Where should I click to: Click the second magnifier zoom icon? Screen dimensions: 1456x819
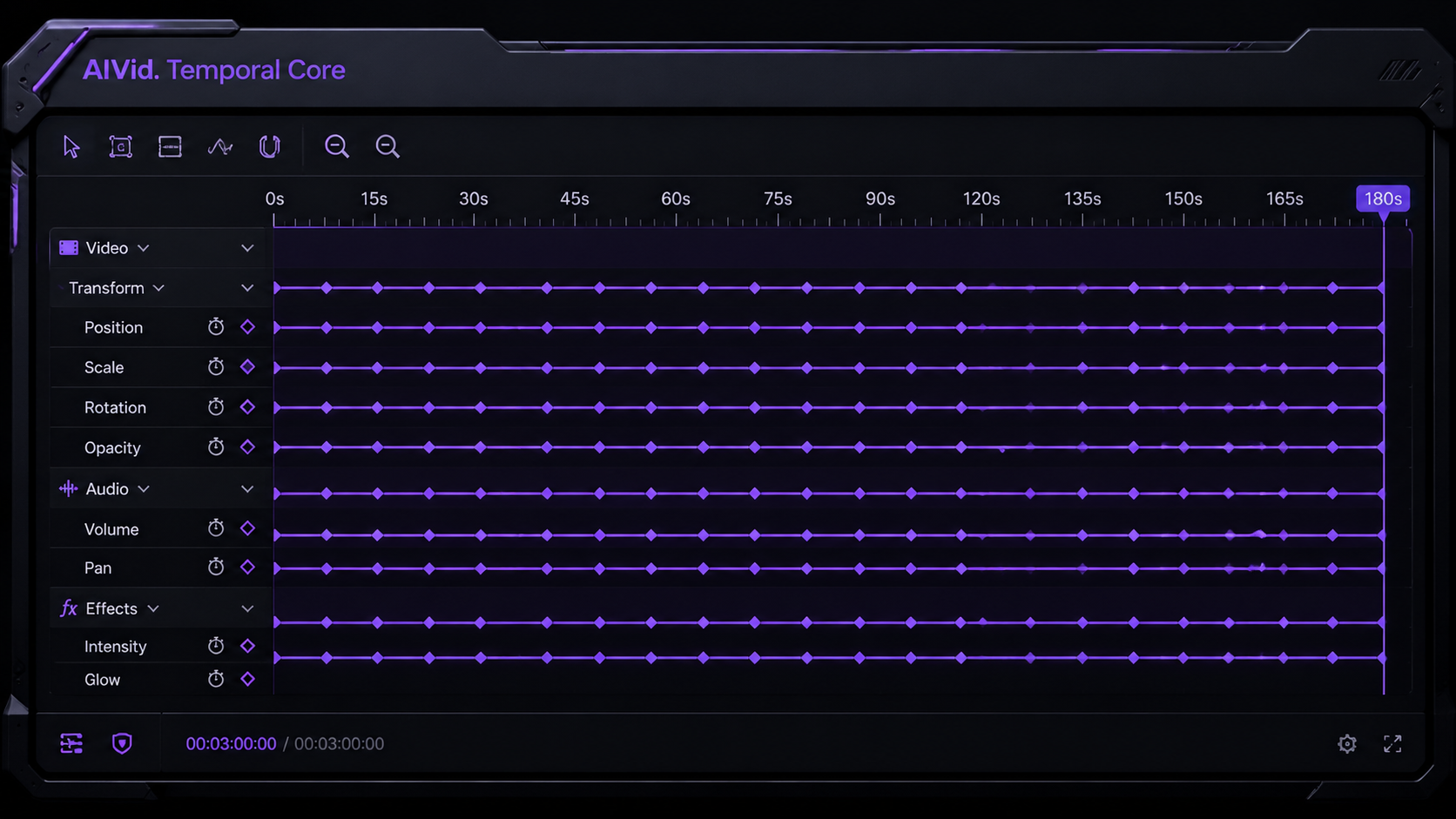tap(388, 146)
